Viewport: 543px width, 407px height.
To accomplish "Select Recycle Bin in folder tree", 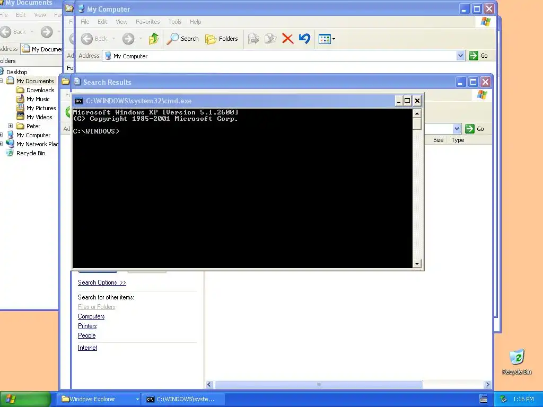I will (30, 153).
